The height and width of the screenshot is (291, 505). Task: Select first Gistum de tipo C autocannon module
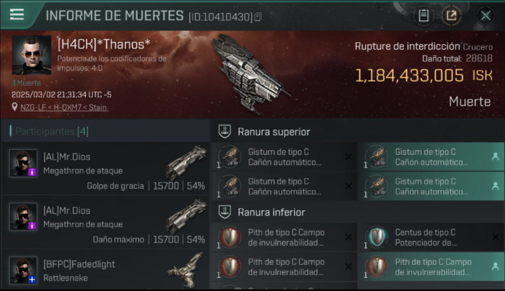[284, 157]
